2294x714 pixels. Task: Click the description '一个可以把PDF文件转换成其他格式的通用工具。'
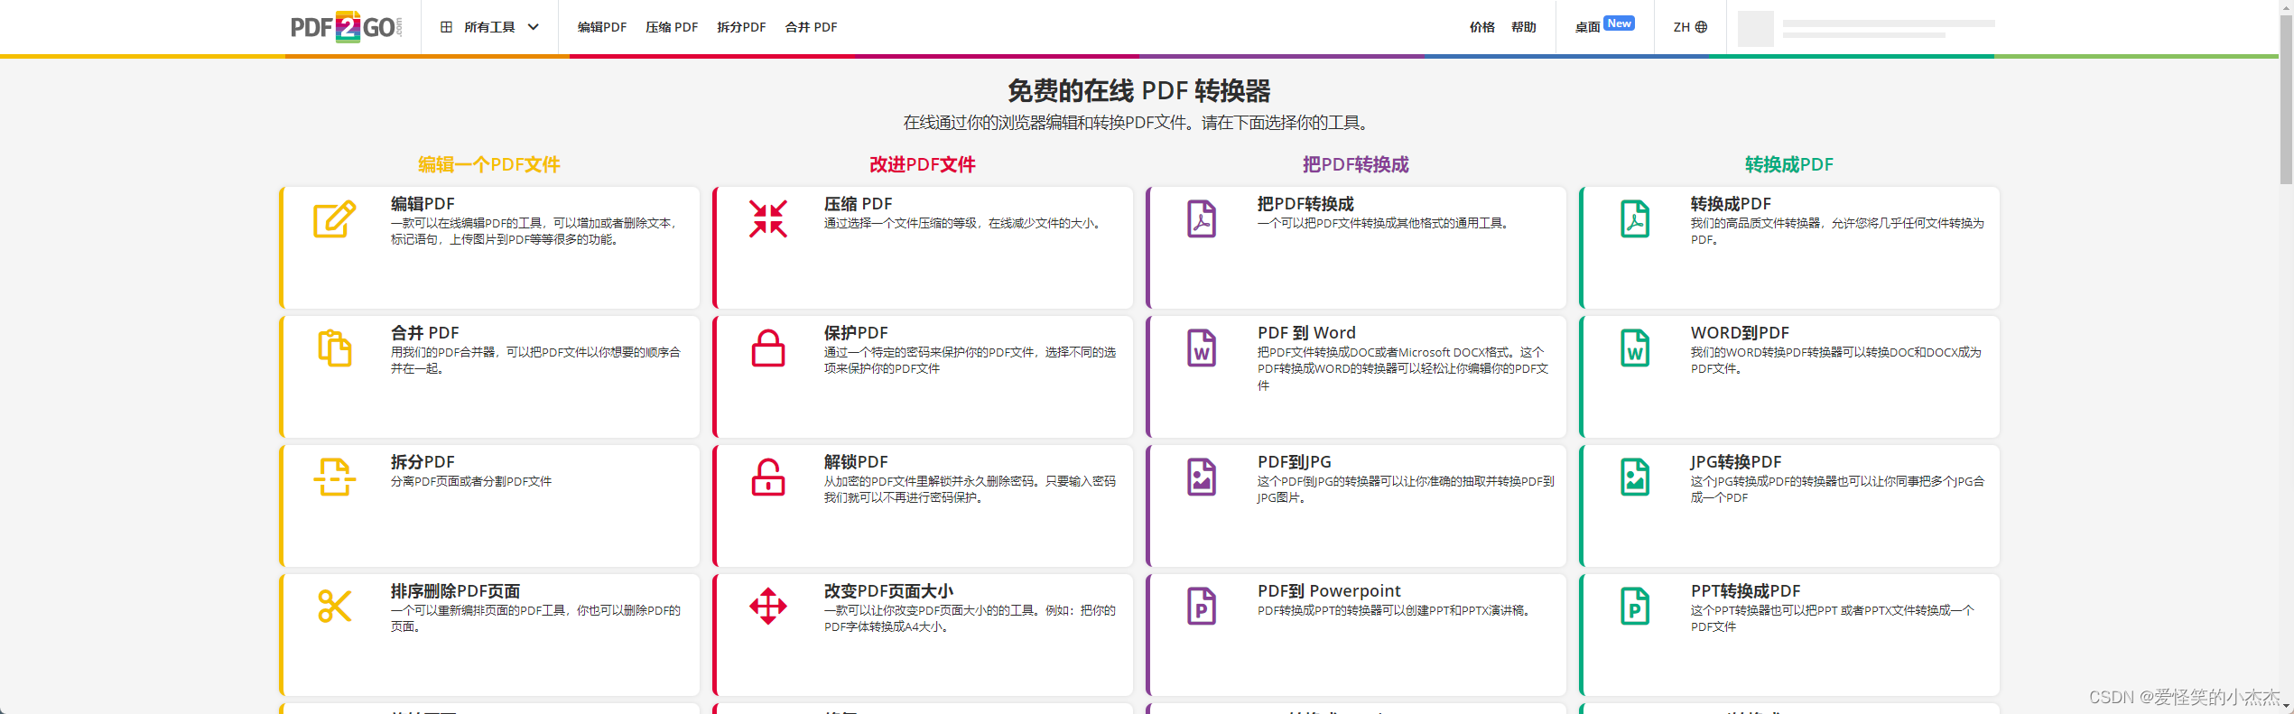1384,223
